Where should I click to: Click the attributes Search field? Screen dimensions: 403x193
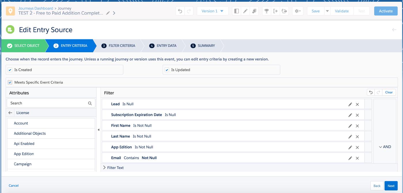tap(48, 103)
